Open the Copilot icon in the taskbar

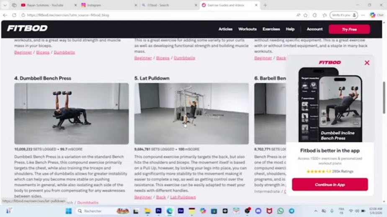click(x=203, y=211)
